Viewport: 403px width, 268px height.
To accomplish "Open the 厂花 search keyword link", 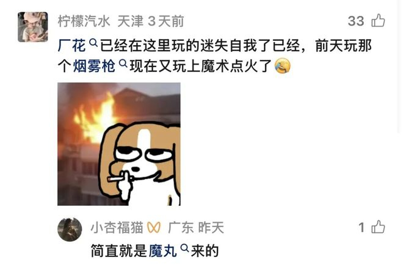I will click(x=71, y=46).
